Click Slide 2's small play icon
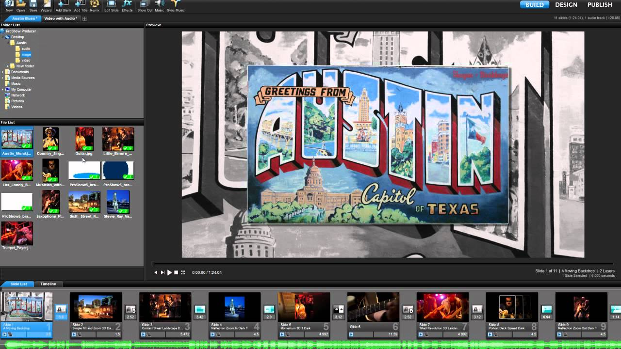This screenshot has width=621, height=349. (74, 334)
